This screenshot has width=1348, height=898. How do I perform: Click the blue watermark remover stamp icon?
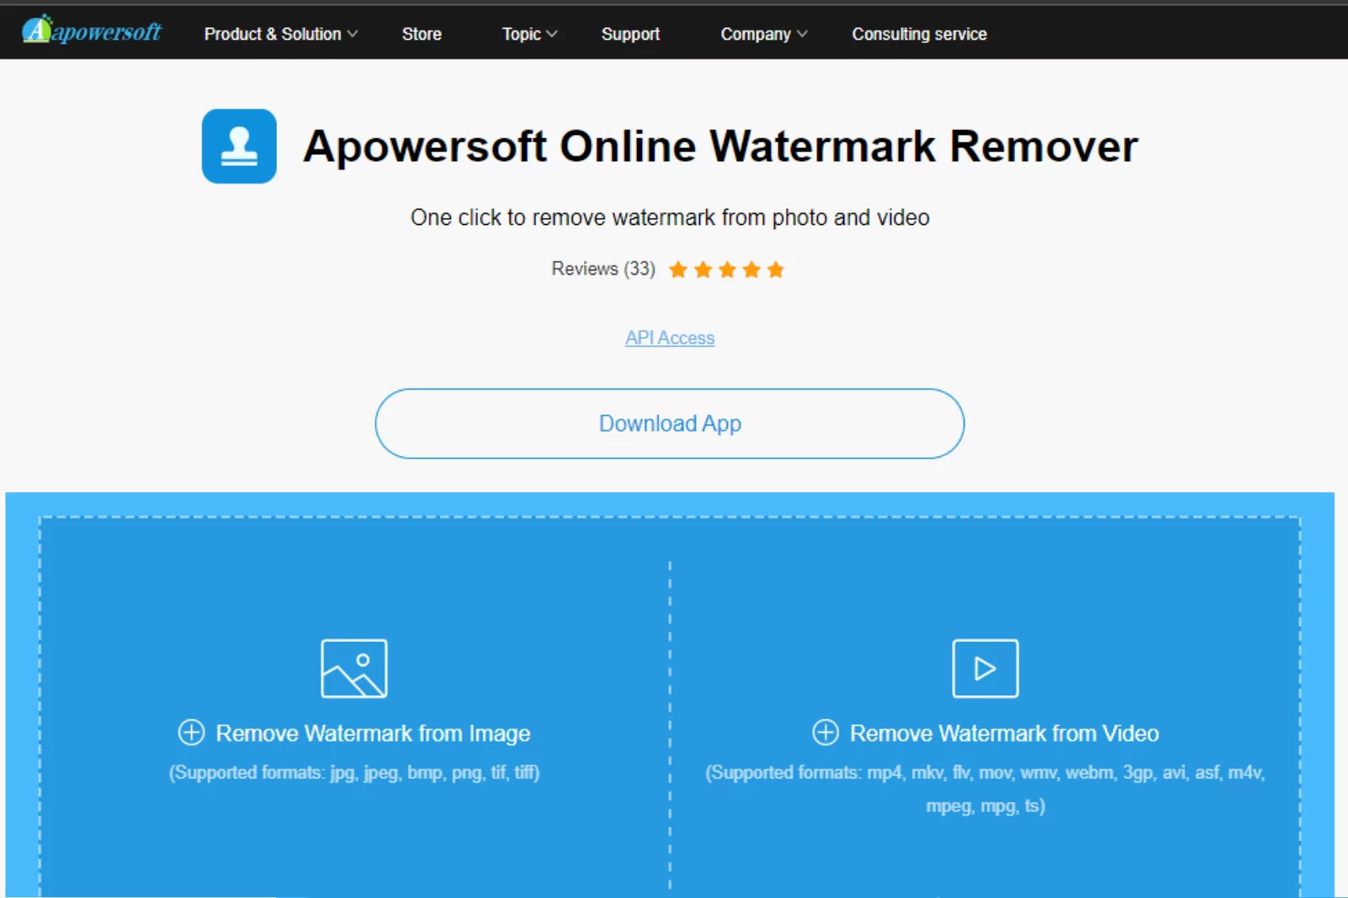click(x=239, y=146)
